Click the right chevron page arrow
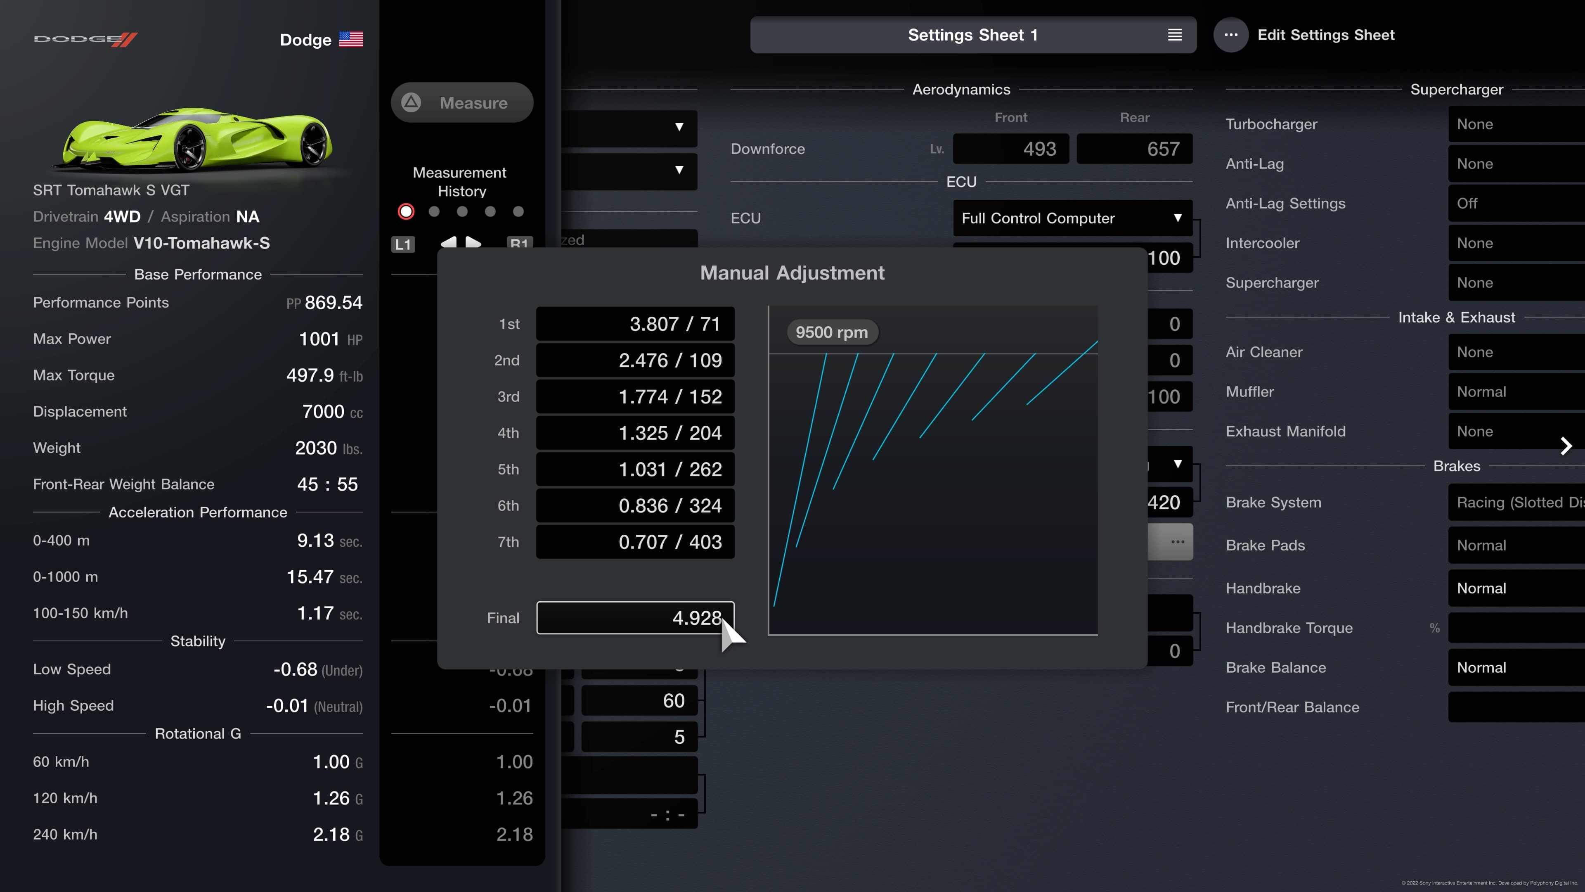This screenshot has height=892, width=1585. tap(1566, 446)
